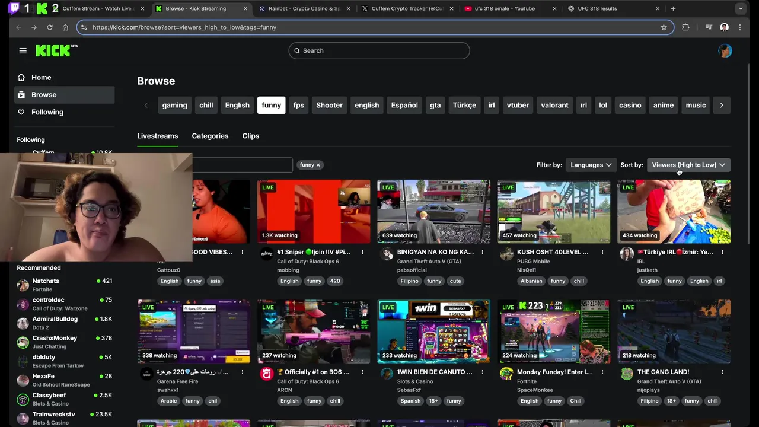The width and height of the screenshot is (759, 427).
Task: Switch to the Clips tab
Action: pos(251,136)
